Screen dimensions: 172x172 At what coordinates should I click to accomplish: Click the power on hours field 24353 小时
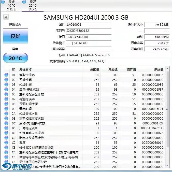(x=157, y=49)
